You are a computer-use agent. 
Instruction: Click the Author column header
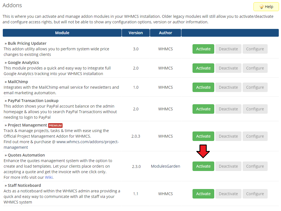166,33
